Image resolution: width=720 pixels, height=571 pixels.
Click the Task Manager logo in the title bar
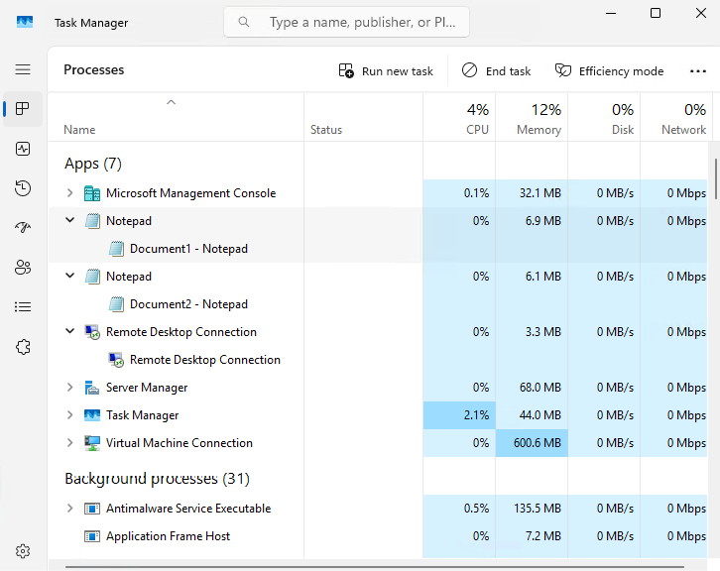click(25, 22)
